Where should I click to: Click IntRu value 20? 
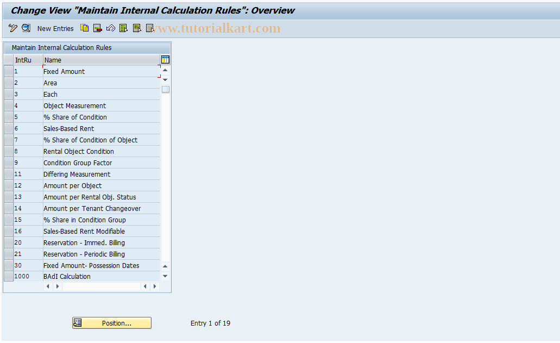coord(28,242)
